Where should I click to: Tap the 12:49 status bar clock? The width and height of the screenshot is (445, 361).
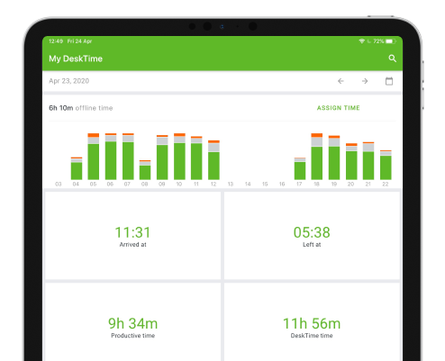pos(56,41)
